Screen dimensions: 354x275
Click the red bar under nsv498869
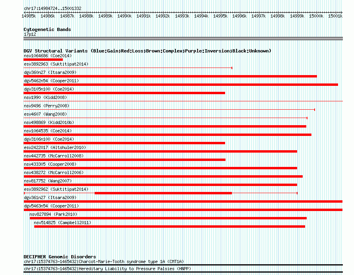coord(165,126)
